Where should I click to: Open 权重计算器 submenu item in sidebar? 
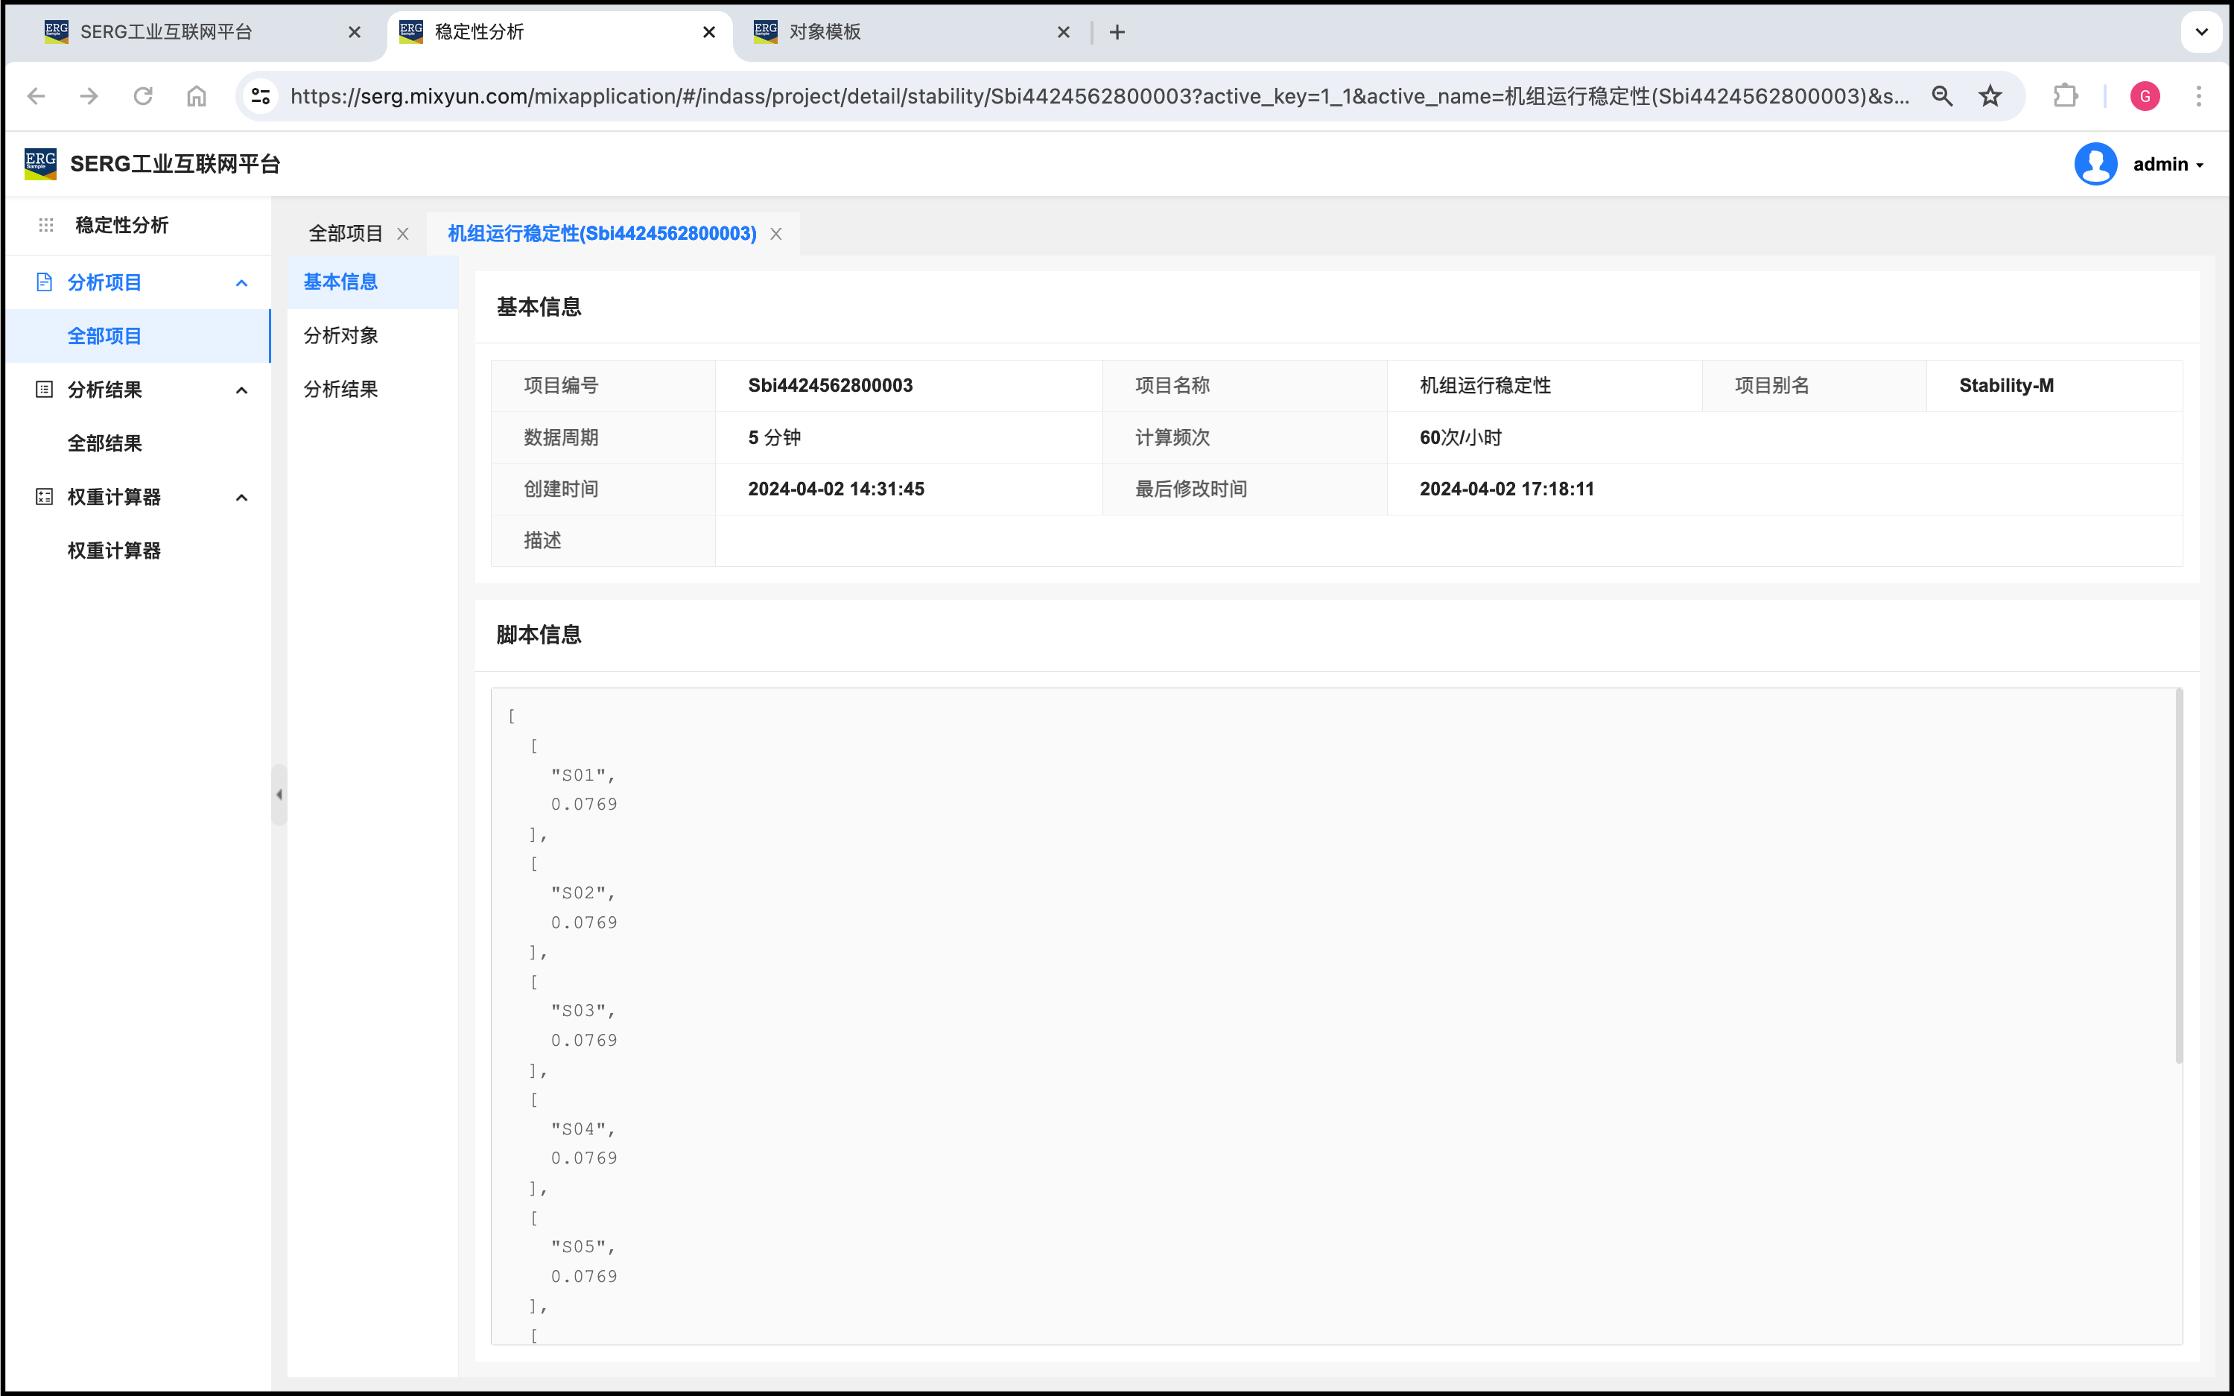click(x=113, y=551)
